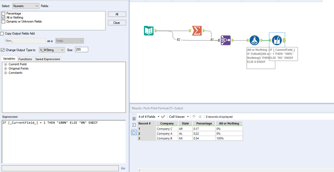Select the 100% All or Nothing cell
The image size is (334, 172).
tap(229, 138)
